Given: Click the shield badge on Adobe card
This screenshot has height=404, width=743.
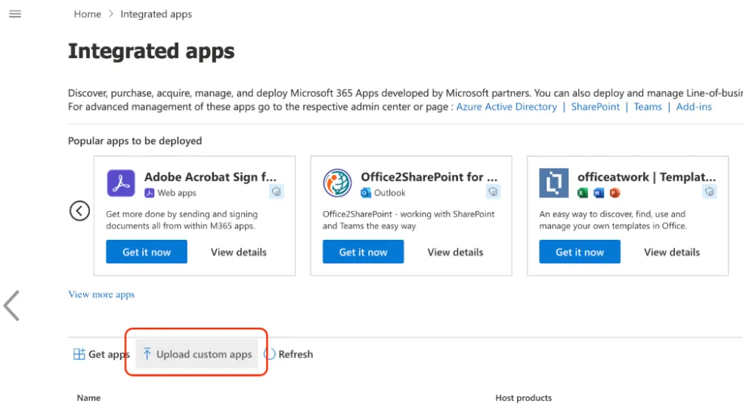Looking at the screenshot, I should [277, 192].
